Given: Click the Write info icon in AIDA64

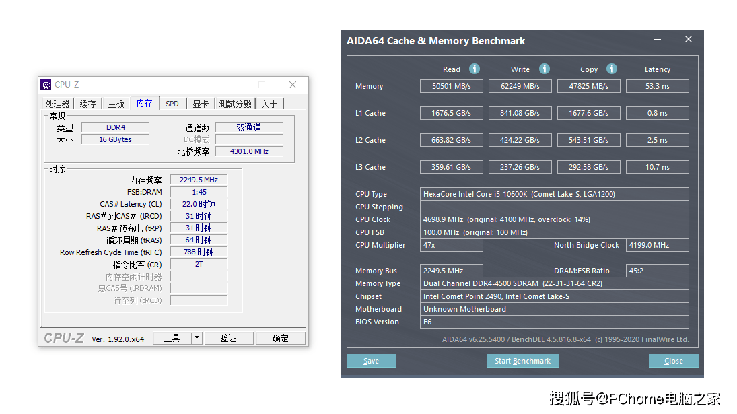Looking at the screenshot, I should click(545, 69).
